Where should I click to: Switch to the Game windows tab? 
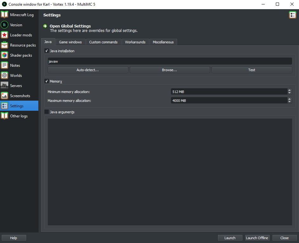tap(70, 42)
